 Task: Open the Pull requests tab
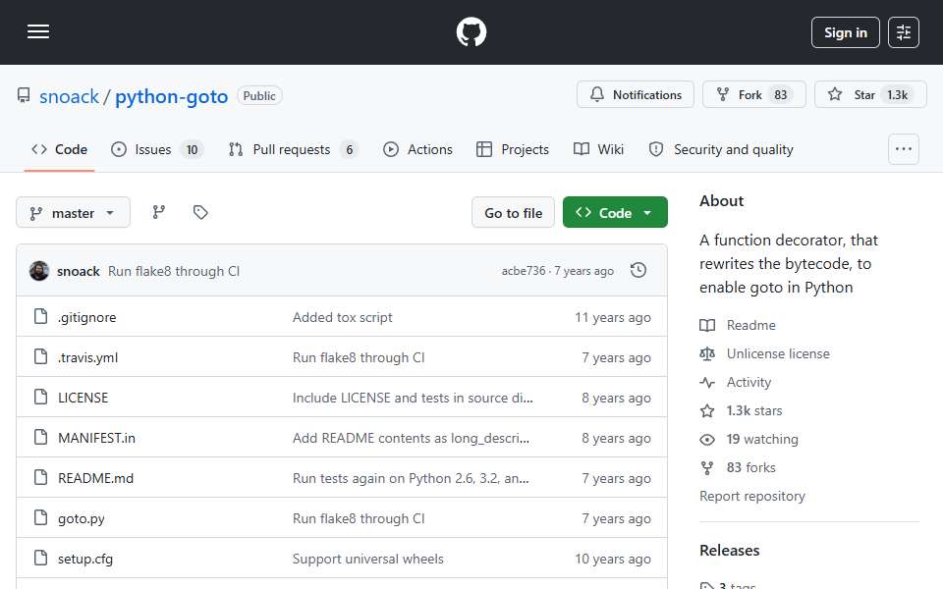tap(294, 149)
